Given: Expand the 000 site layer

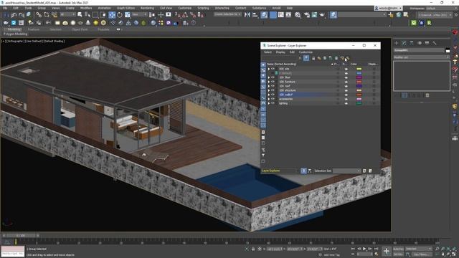Looking at the screenshot, I should (269, 69).
